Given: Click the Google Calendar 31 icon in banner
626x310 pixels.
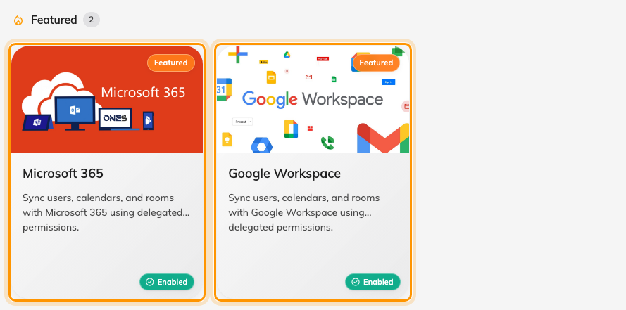Looking at the screenshot, I should coord(224,89).
